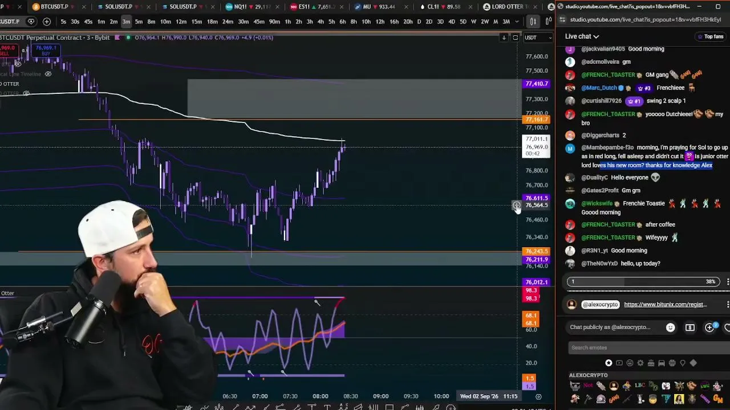
Task: Click the add symbol plus icon
Action: 47,22
